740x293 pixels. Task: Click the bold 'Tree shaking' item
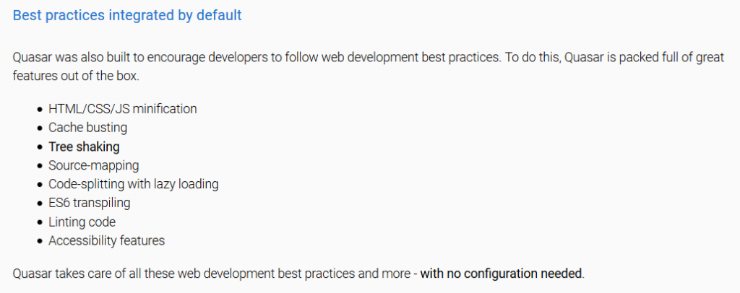click(84, 146)
